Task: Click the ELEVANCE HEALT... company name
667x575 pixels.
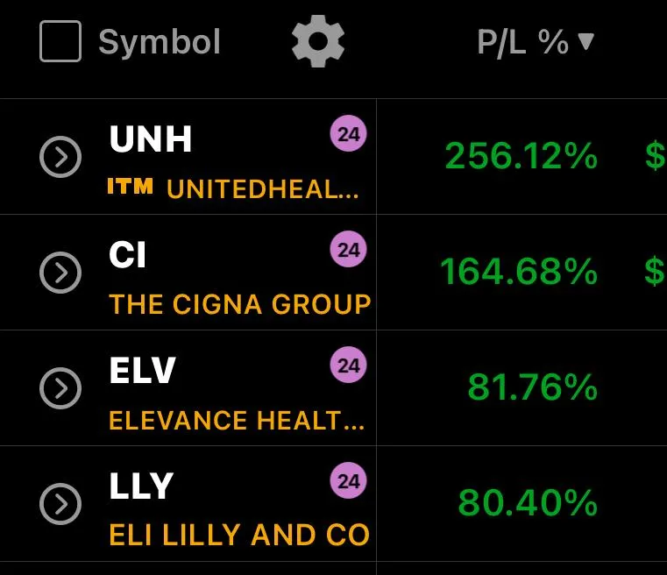Action: click(237, 420)
